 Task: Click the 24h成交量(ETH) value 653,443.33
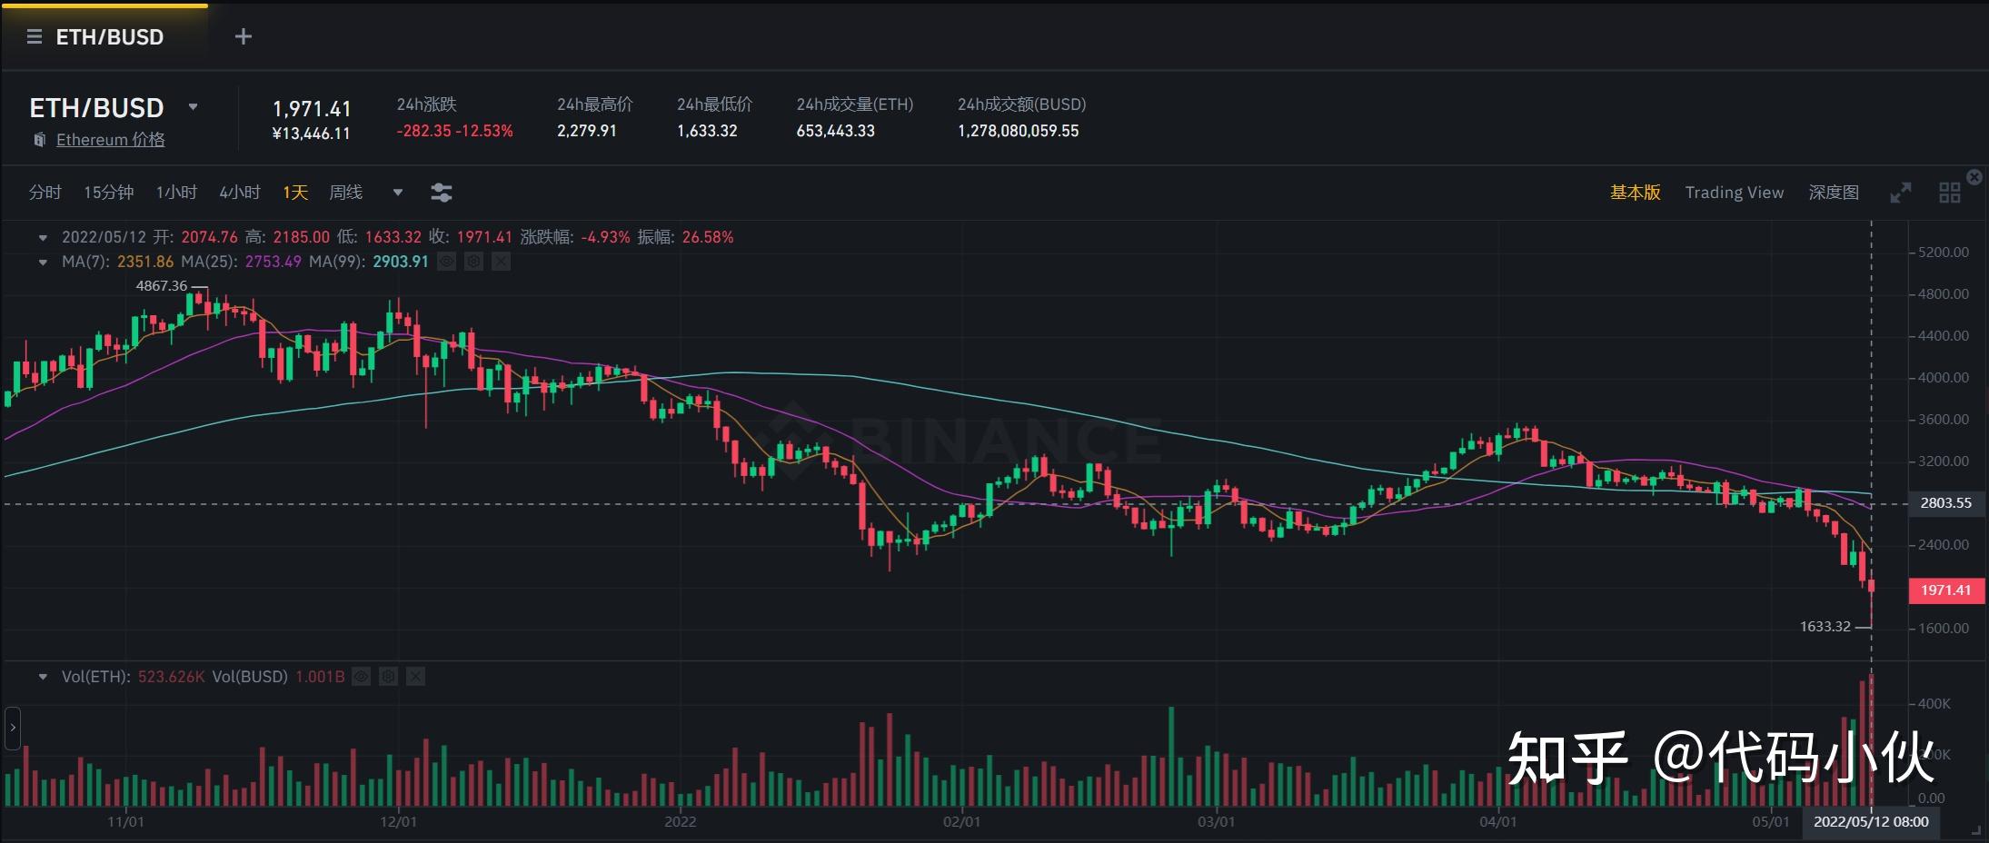pyautogui.click(x=836, y=131)
